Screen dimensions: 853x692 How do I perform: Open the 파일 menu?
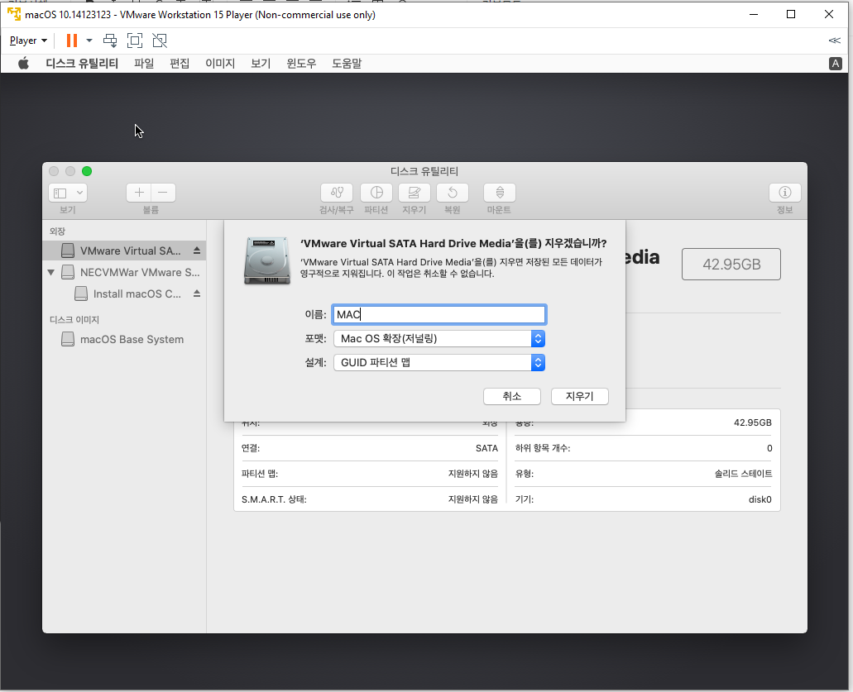144,64
